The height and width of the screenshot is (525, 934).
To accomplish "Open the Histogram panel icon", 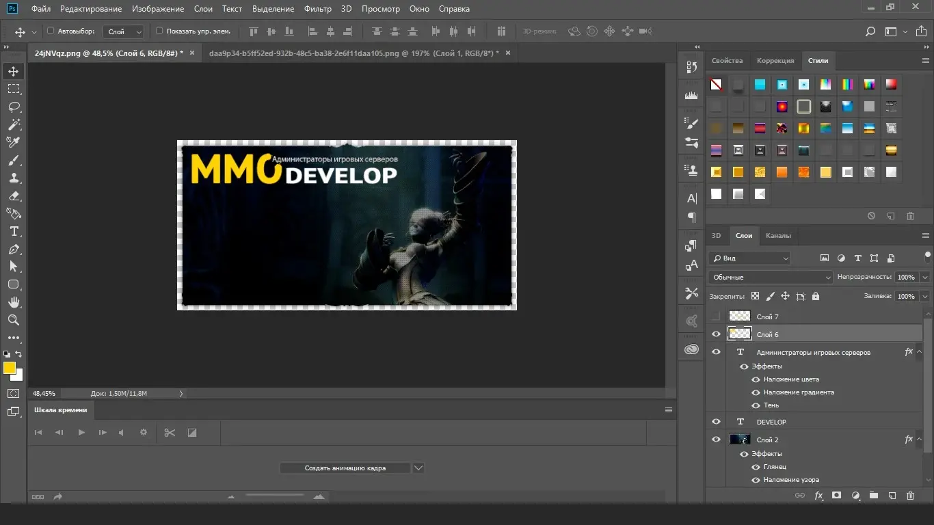I will click(691, 95).
